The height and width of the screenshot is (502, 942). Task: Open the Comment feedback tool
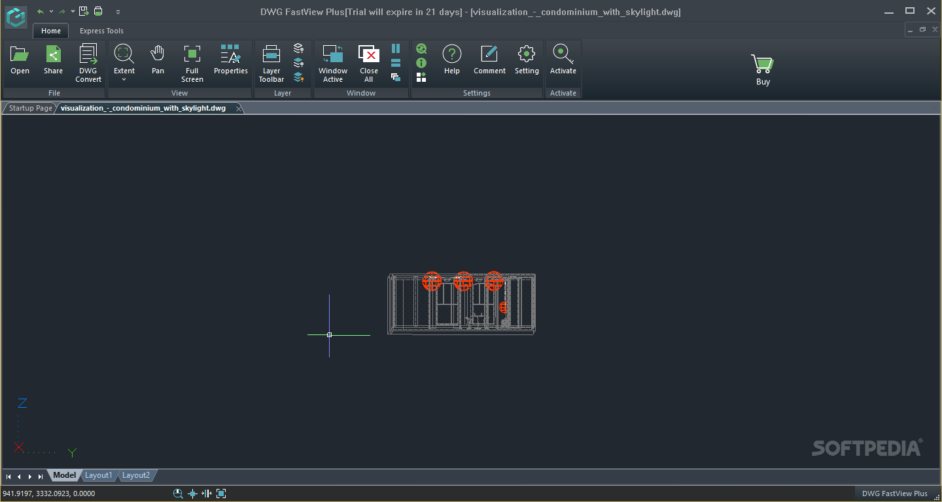point(490,60)
